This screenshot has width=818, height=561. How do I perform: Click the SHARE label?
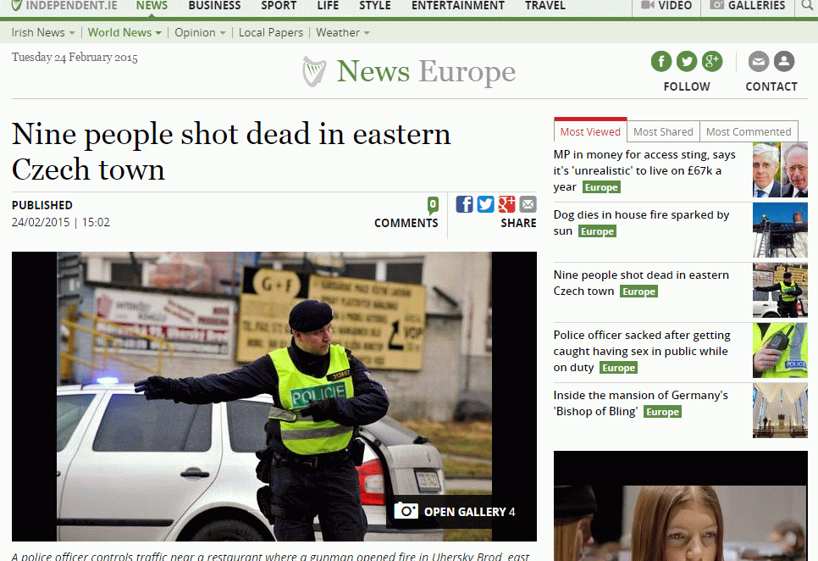[x=518, y=223]
